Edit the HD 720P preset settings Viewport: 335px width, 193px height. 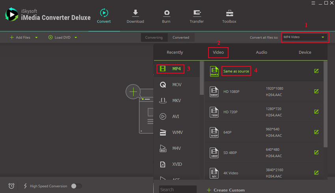click(316, 112)
